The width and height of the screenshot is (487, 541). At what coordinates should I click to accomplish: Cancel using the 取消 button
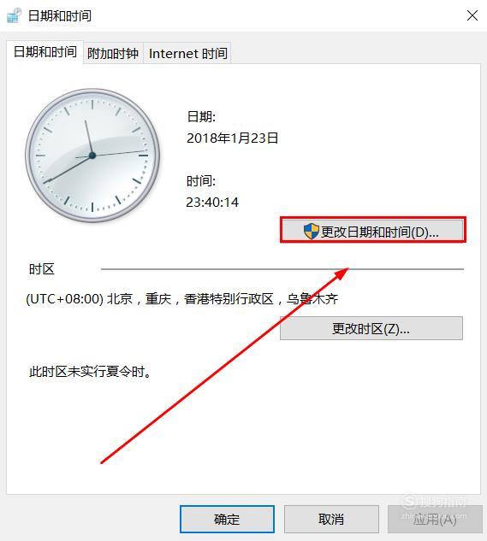click(x=331, y=519)
